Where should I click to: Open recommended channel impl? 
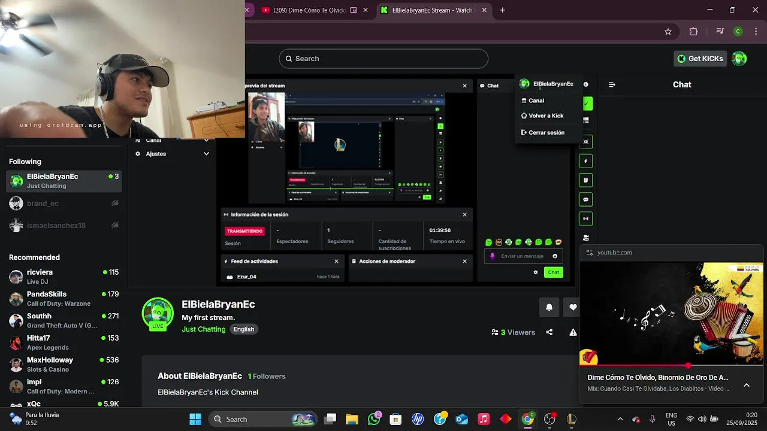[x=64, y=386]
